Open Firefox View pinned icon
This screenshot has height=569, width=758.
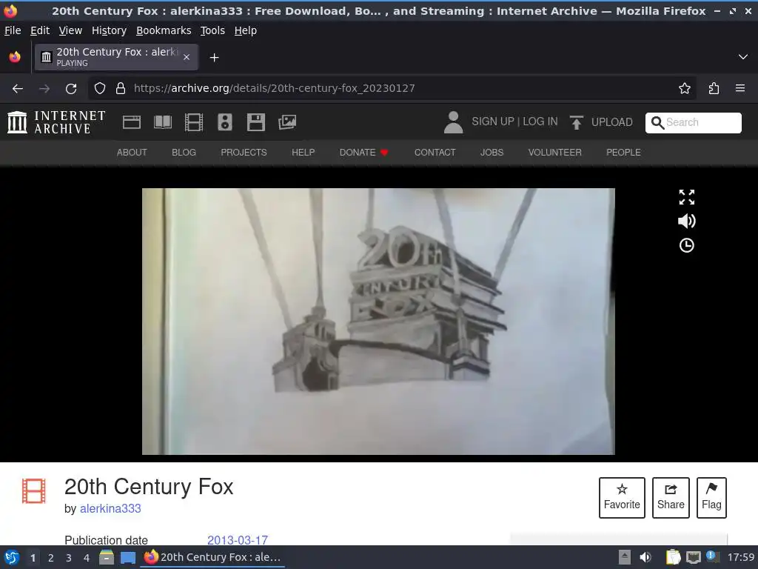(x=15, y=57)
